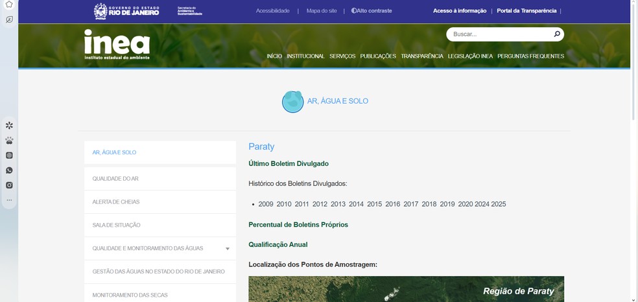This screenshot has width=638, height=302.
Task: Click the inea logo
Action: (x=117, y=44)
